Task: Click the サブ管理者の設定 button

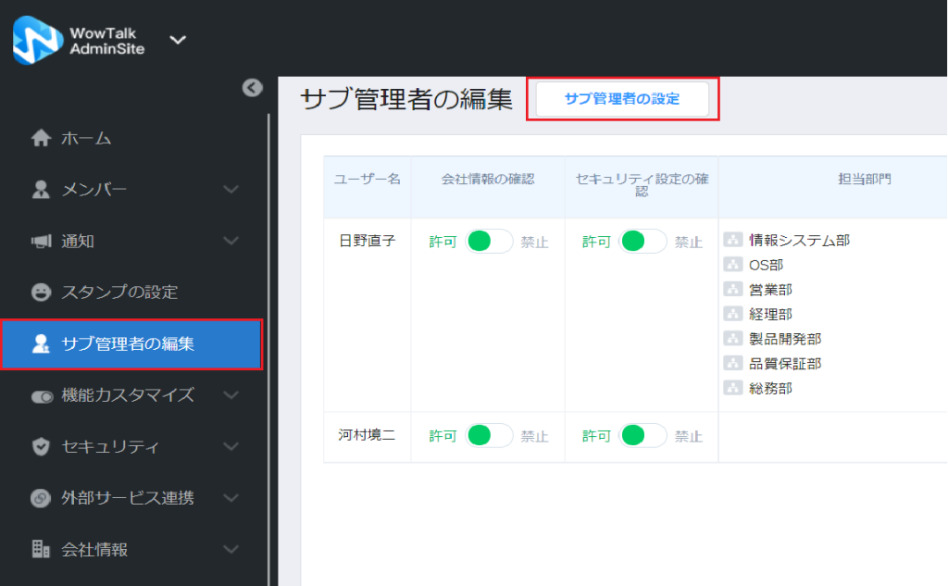Action: pyautogui.click(x=622, y=98)
